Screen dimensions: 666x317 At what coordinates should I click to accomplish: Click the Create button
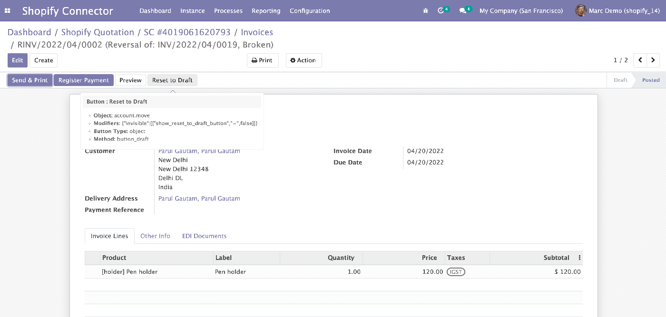click(44, 60)
